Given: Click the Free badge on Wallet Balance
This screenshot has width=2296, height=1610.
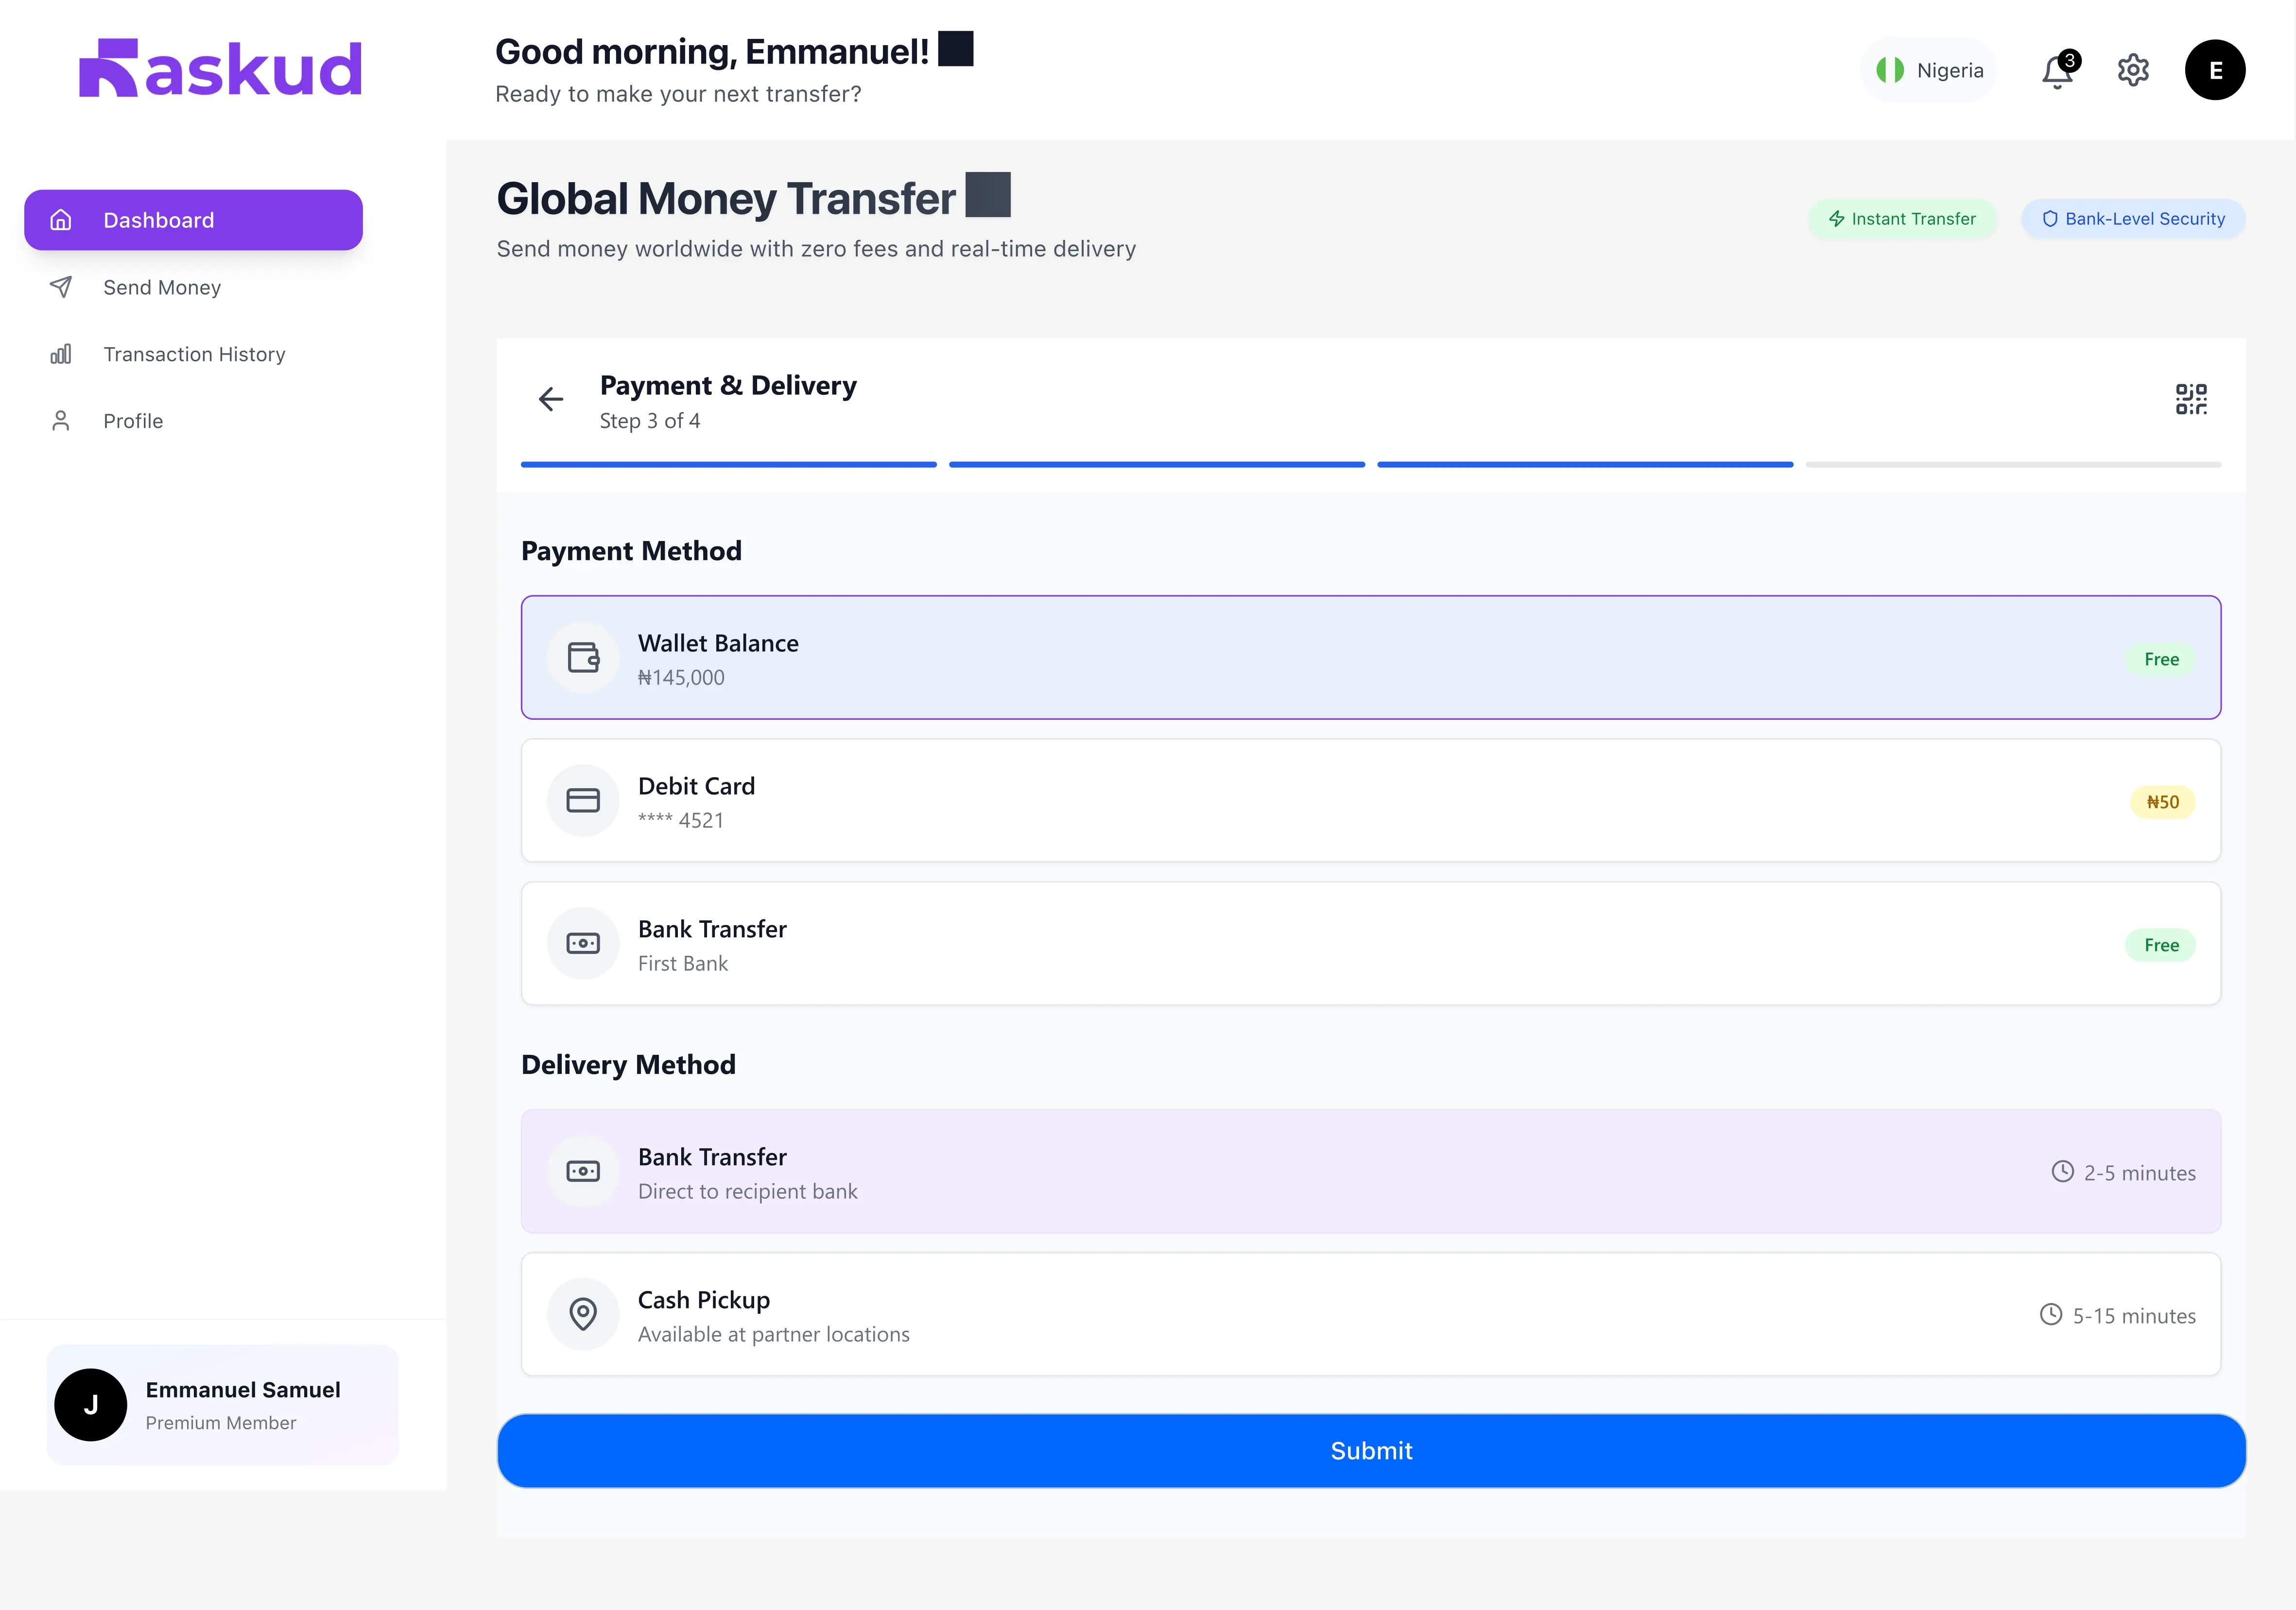Looking at the screenshot, I should pyautogui.click(x=2161, y=659).
